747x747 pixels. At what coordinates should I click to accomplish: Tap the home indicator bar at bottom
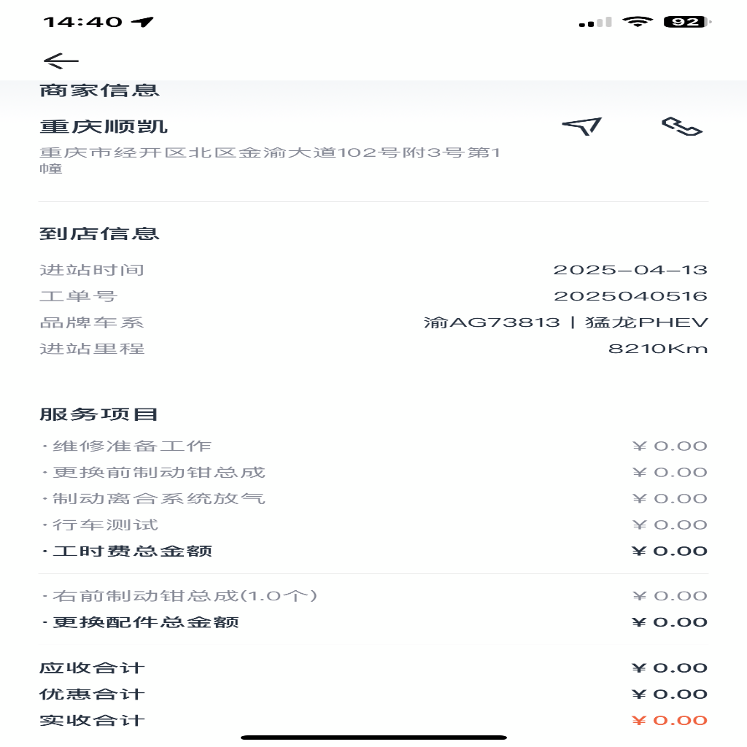[373, 738]
